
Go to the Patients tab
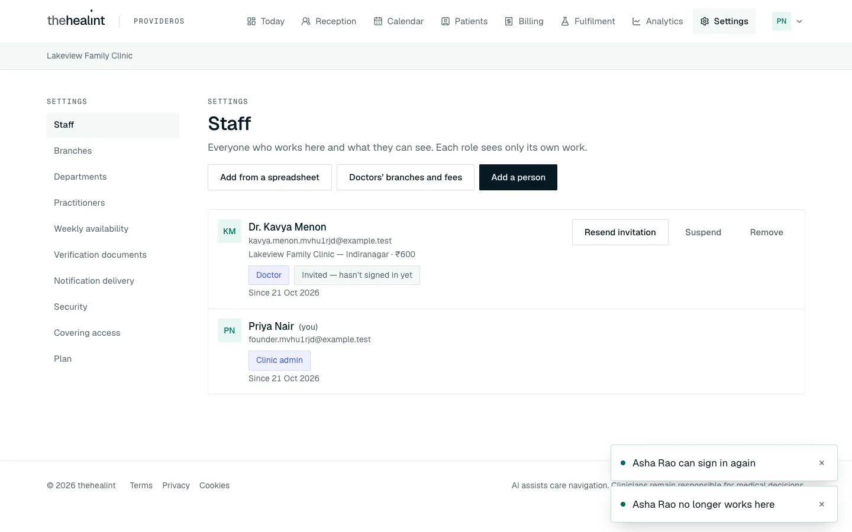point(464,21)
